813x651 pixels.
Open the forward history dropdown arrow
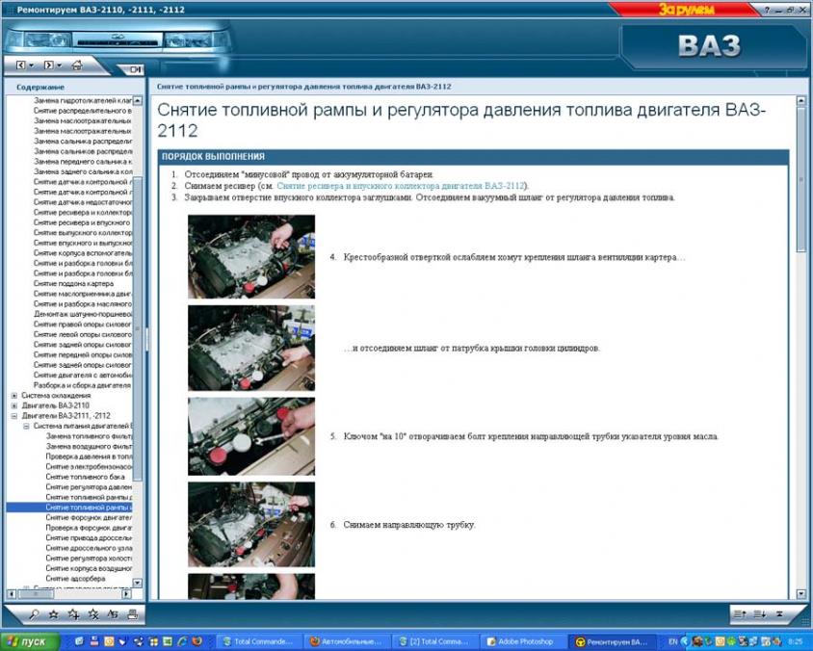click(x=59, y=65)
